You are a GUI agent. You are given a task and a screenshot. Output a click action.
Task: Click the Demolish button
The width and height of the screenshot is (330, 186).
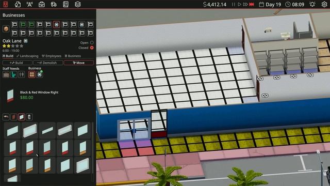[48, 63]
